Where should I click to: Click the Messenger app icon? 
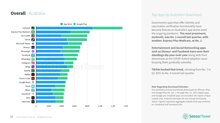click(33, 51)
